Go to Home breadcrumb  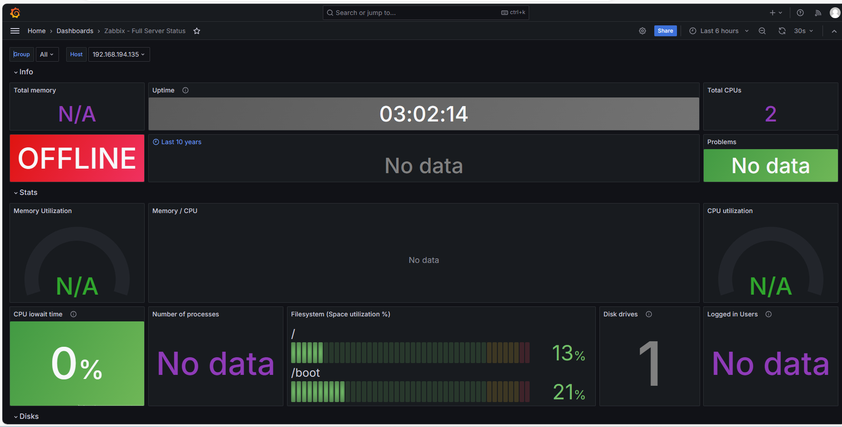(x=36, y=31)
